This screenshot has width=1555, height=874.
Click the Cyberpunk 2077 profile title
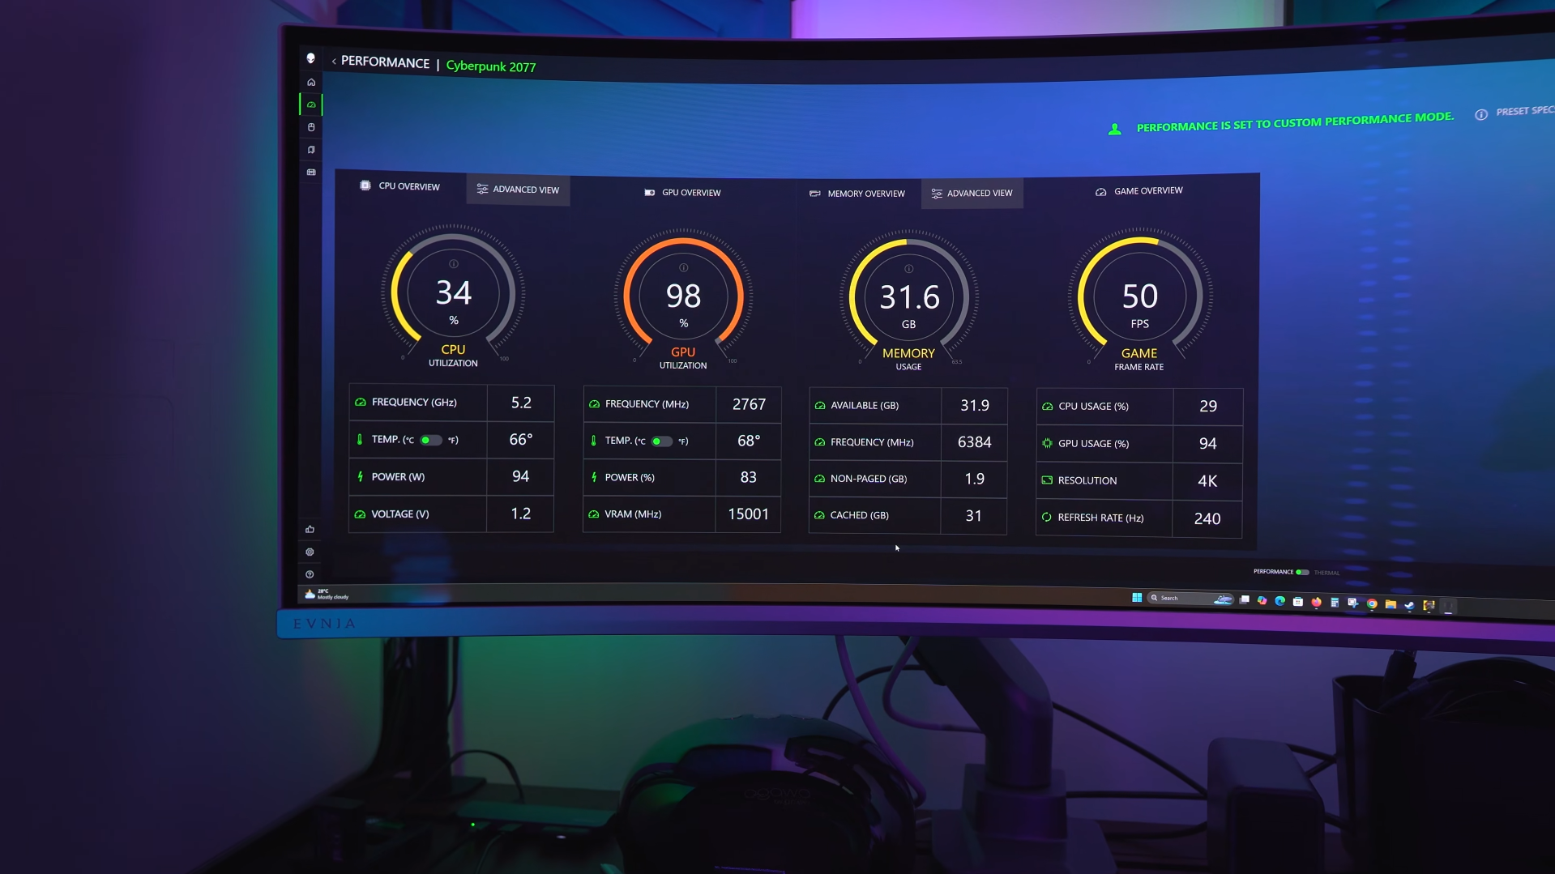[x=491, y=66]
